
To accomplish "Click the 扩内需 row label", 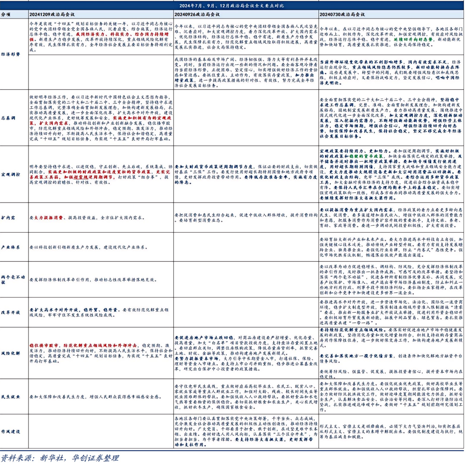I will tap(8, 218).
